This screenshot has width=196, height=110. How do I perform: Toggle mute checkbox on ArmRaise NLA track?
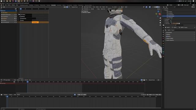[15, 20]
